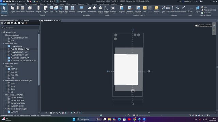Open the RUA structural plan
This screenshot has height=122, width=218.
[12, 41]
